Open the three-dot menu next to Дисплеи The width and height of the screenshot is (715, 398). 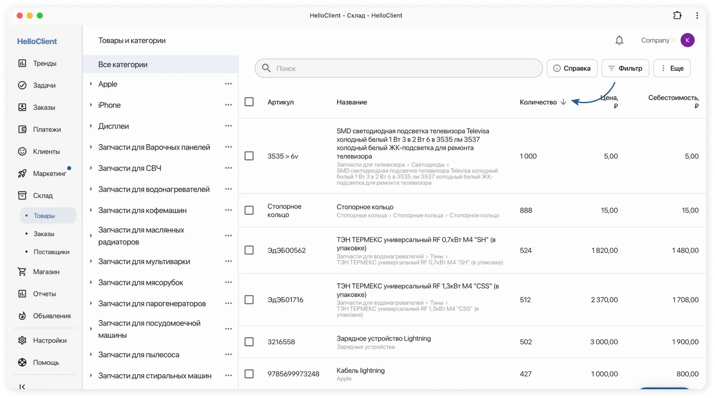point(228,126)
